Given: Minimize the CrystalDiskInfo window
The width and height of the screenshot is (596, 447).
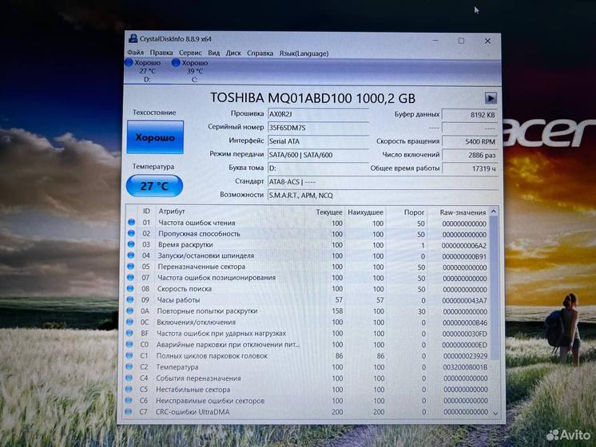Looking at the screenshot, I should coord(435,41).
